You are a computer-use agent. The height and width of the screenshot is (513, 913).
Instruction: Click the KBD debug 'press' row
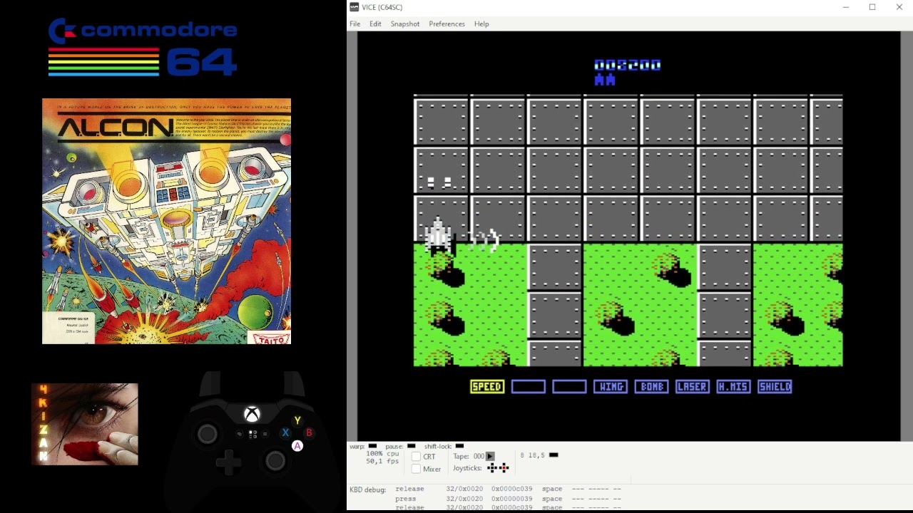click(x=509, y=499)
